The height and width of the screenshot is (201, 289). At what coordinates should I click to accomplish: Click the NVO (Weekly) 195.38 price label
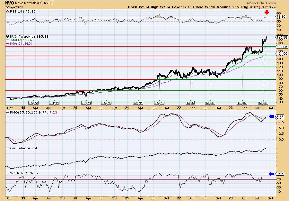29,37
